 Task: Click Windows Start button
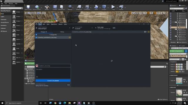click(2, 103)
